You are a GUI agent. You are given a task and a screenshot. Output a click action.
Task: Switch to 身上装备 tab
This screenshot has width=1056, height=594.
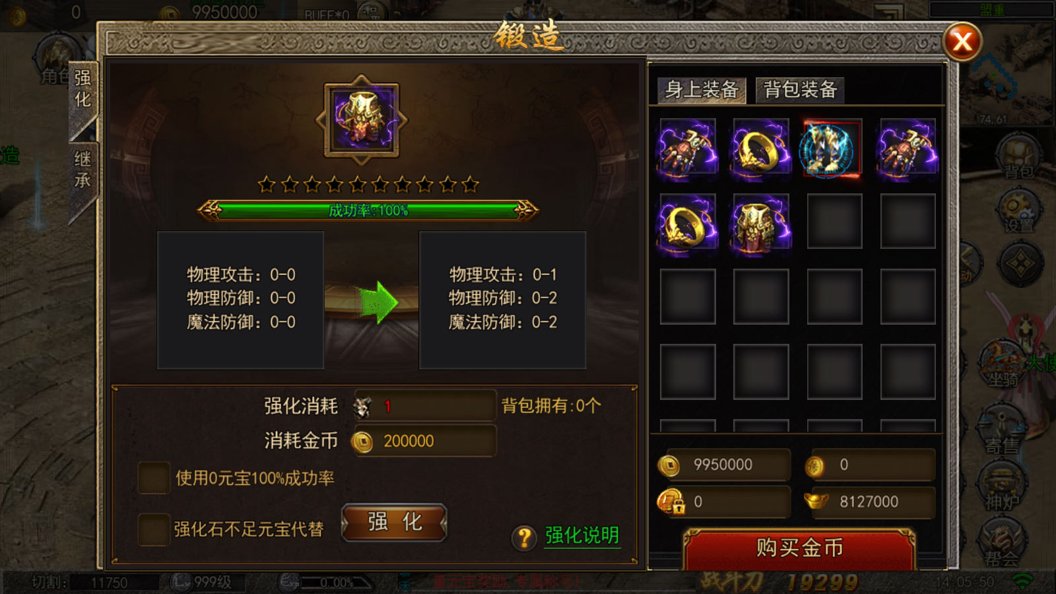point(702,90)
